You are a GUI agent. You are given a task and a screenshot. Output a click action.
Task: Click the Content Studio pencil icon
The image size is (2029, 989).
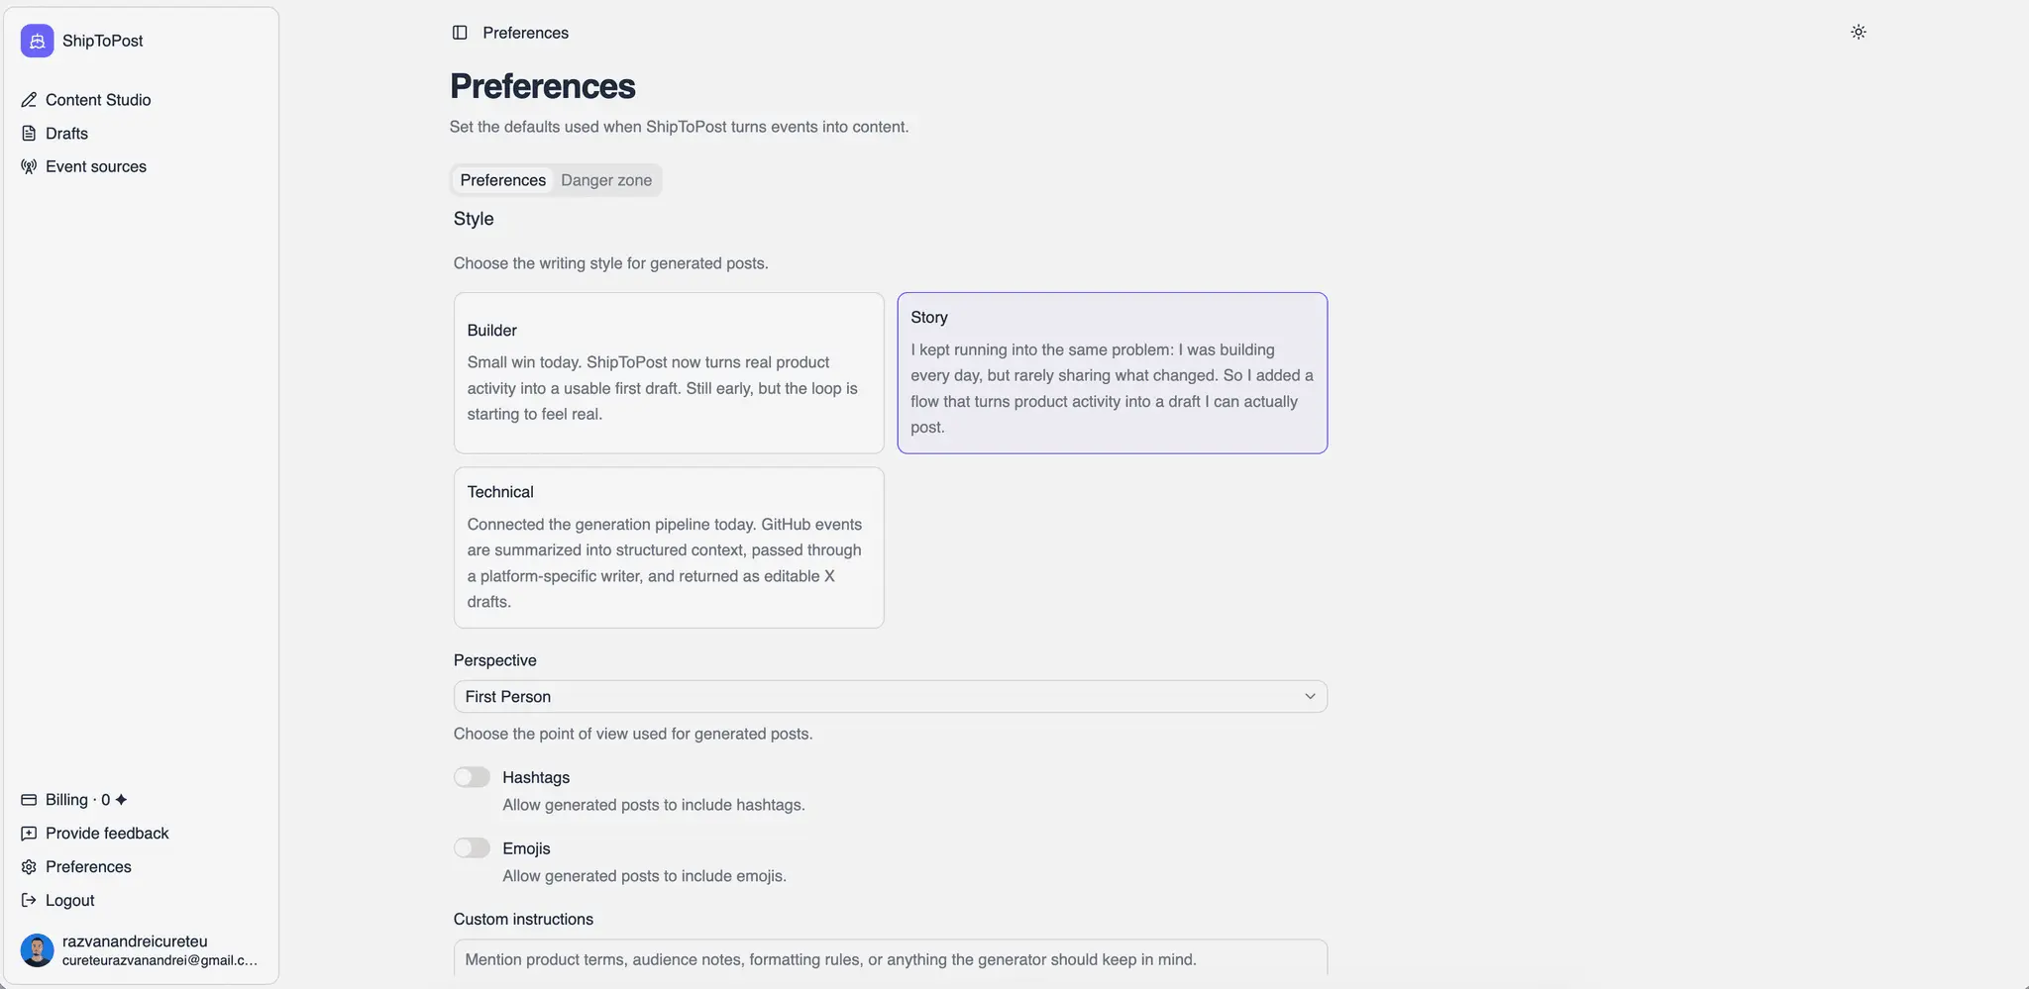[29, 100]
